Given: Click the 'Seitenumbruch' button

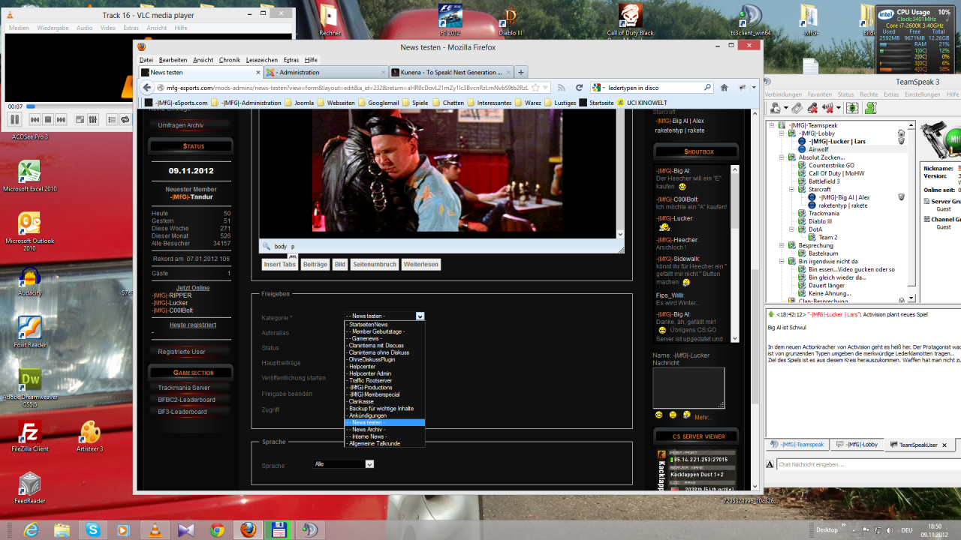Looking at the screenshot, I should click(x=374, y=265).
